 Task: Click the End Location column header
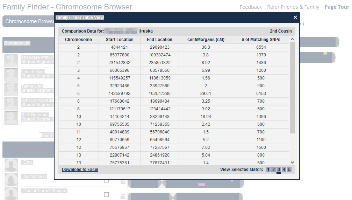pos(159,40)
